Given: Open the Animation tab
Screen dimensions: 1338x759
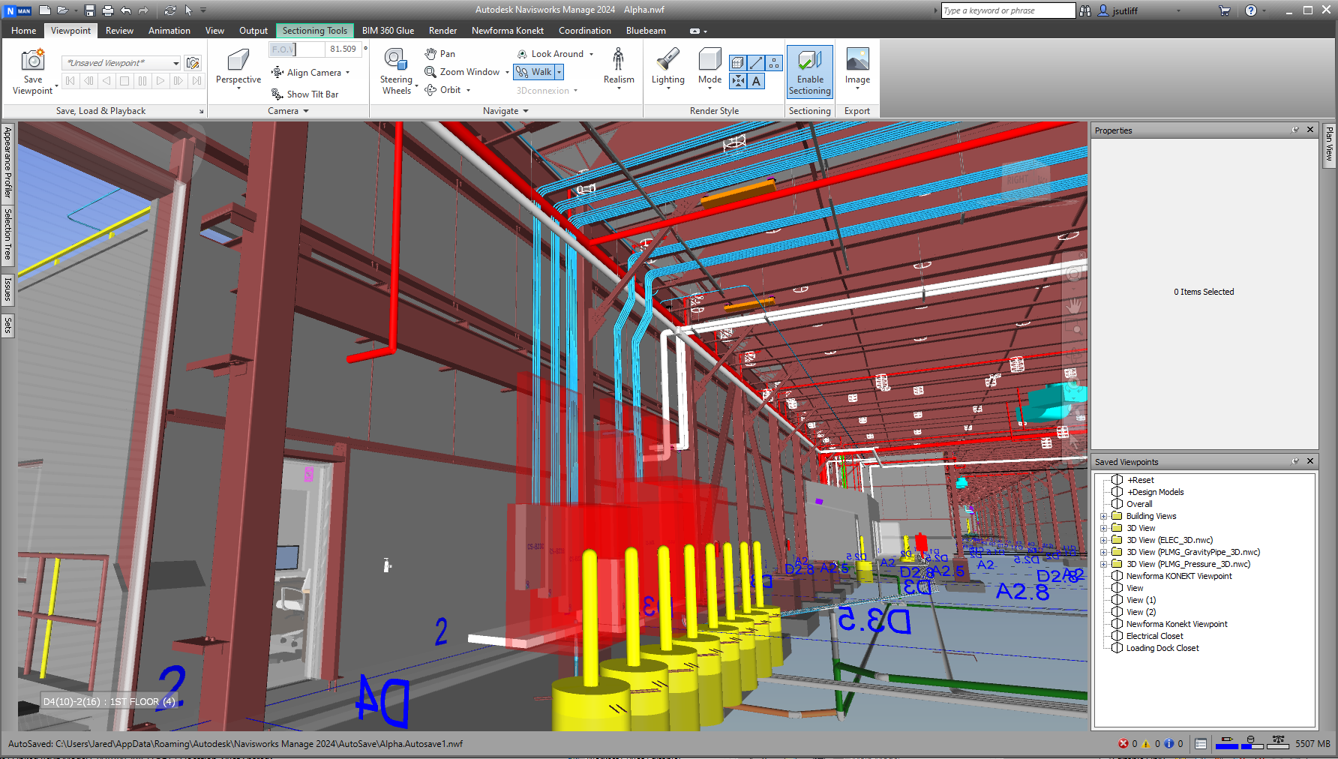Looking at the screenshot, I should tap(169, 31).
